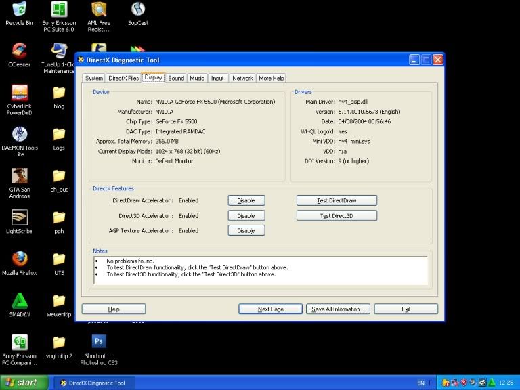Open the Sound tab

[176, 79]
